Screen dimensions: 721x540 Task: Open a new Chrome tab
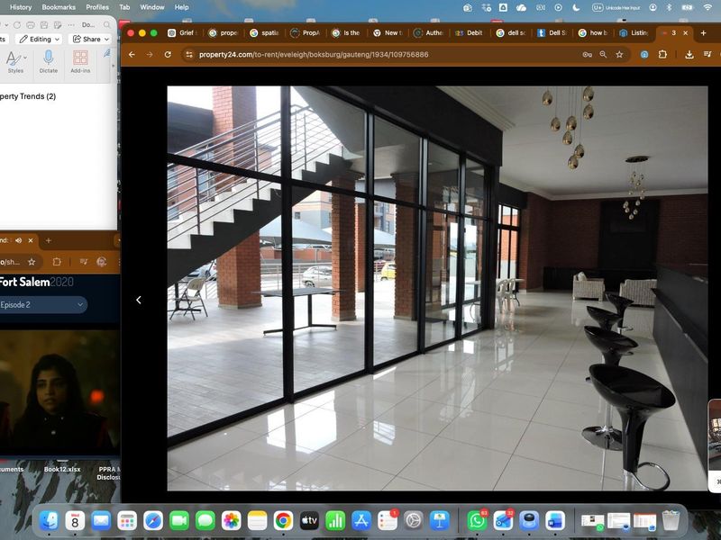coord(704,32)
